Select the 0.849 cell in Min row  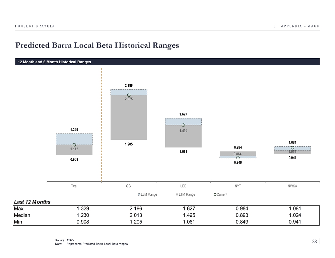click(242, 222)
